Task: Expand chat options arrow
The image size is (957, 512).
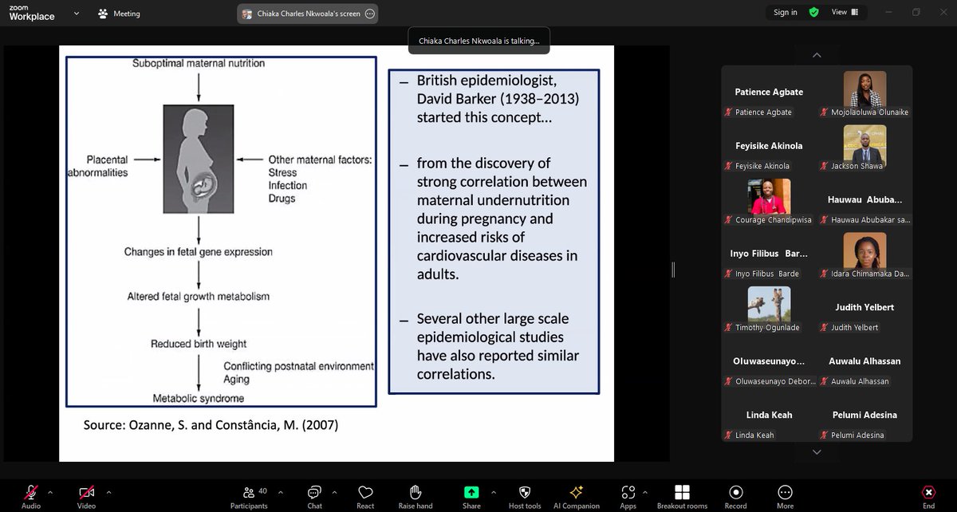Action: click(x=334, y=492)
